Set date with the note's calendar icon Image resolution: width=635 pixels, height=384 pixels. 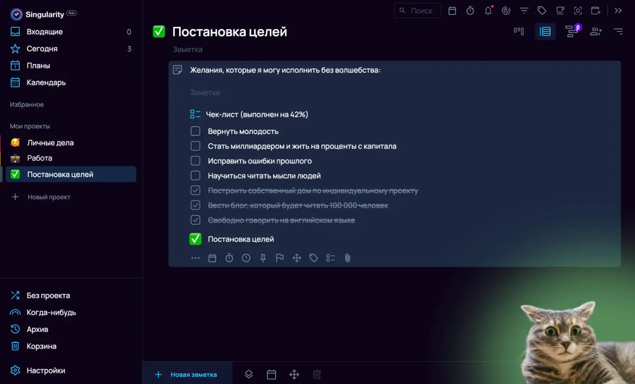click(x=212, y=258)
